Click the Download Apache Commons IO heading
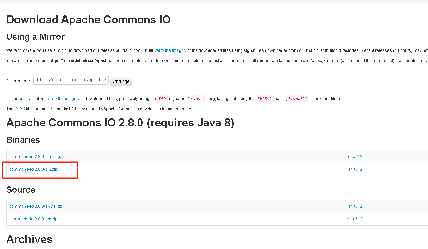The width and height of the screenshot is (428, 249). [89, 20]
